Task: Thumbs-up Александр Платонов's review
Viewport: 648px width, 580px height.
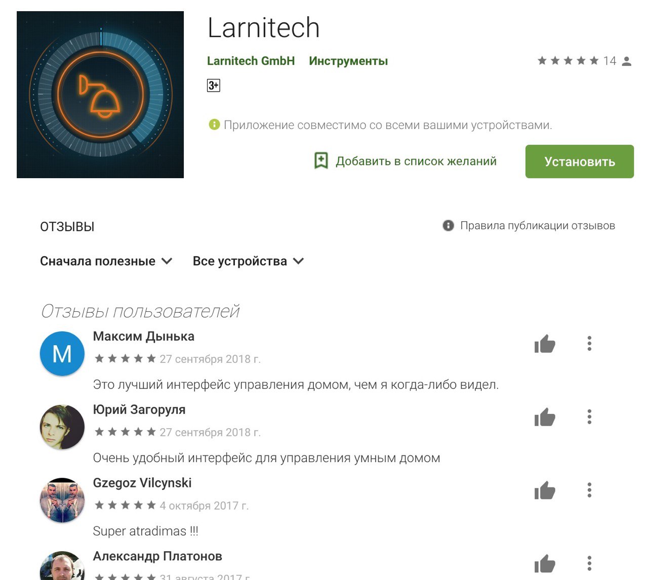Action: pos(545,564)
